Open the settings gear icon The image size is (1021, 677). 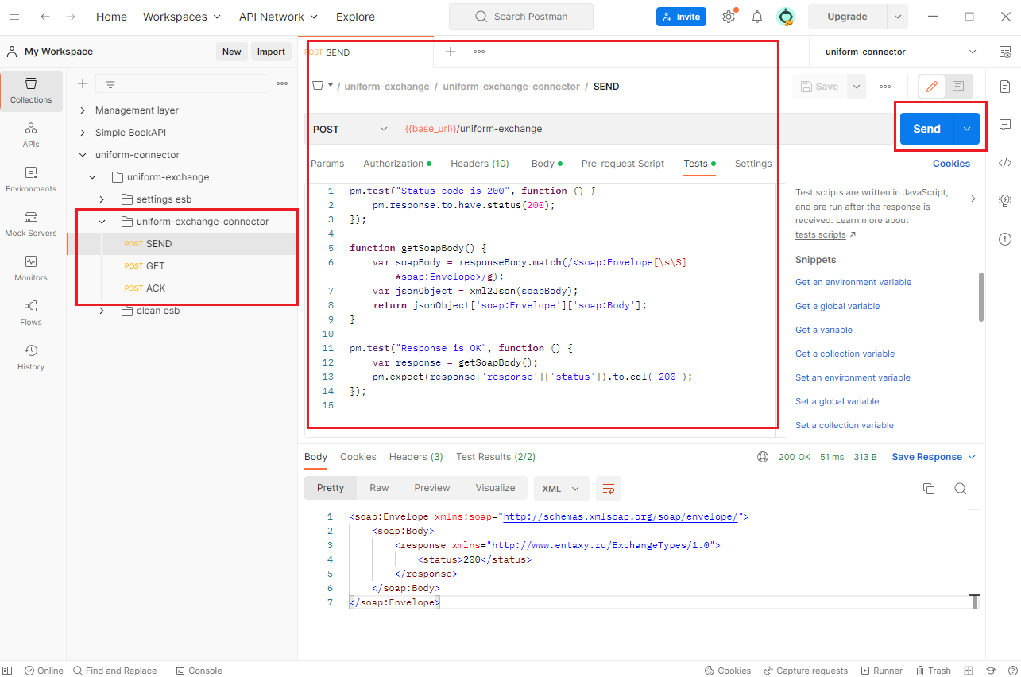(x=729, y=17)
